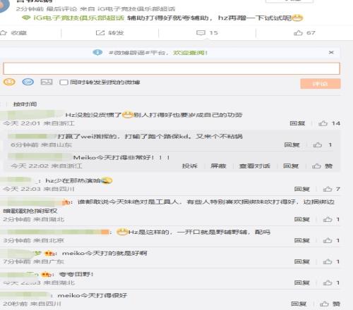The image size is (353, 310).
Task: Like the comment with 14 likes
Action: (323, 123)
